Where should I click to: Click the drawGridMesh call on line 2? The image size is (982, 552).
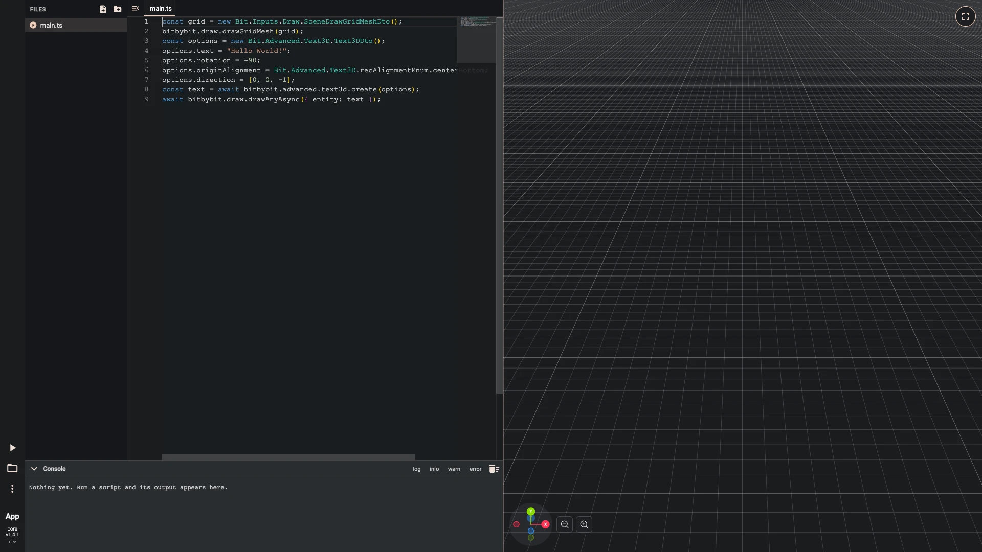[248, 31]
